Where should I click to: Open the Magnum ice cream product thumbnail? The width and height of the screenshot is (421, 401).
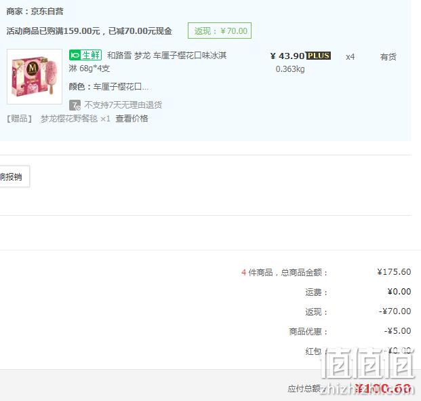(x=35, y=77)
